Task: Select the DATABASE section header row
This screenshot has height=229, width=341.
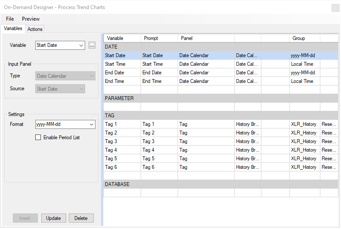Action: [x=221, y=184]
